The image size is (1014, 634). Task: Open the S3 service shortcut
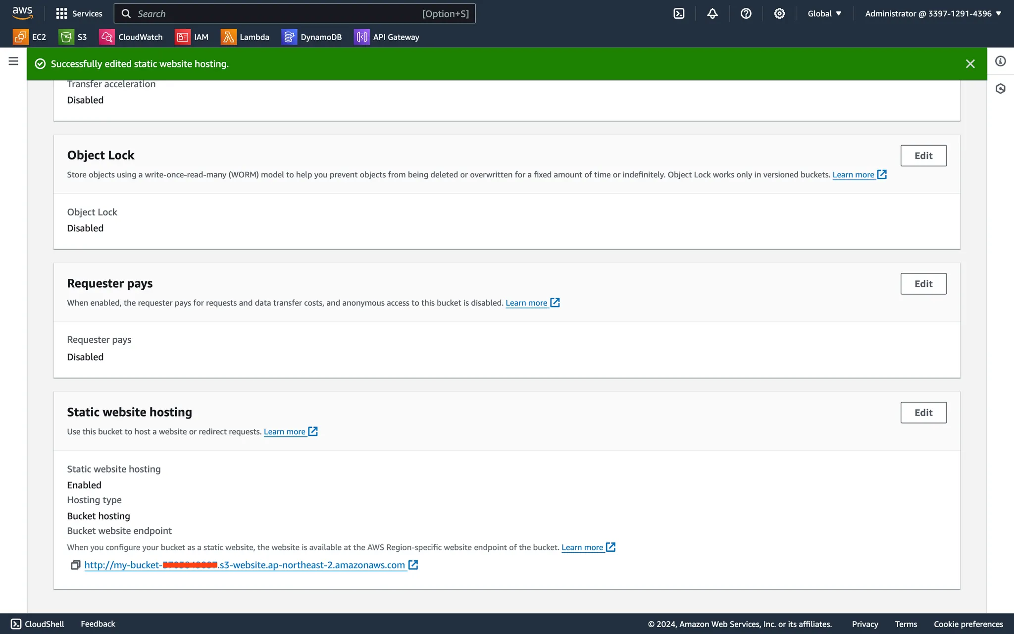[73, 37]
